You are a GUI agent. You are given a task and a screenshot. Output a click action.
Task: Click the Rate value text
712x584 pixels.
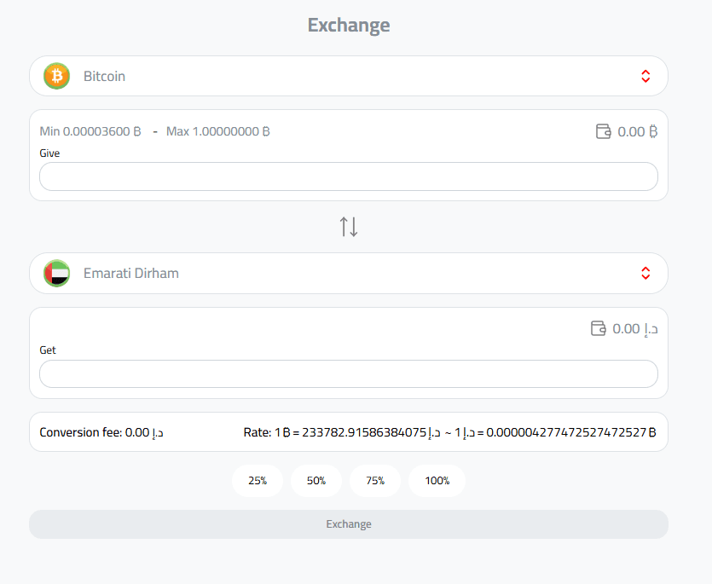[450, 432]
